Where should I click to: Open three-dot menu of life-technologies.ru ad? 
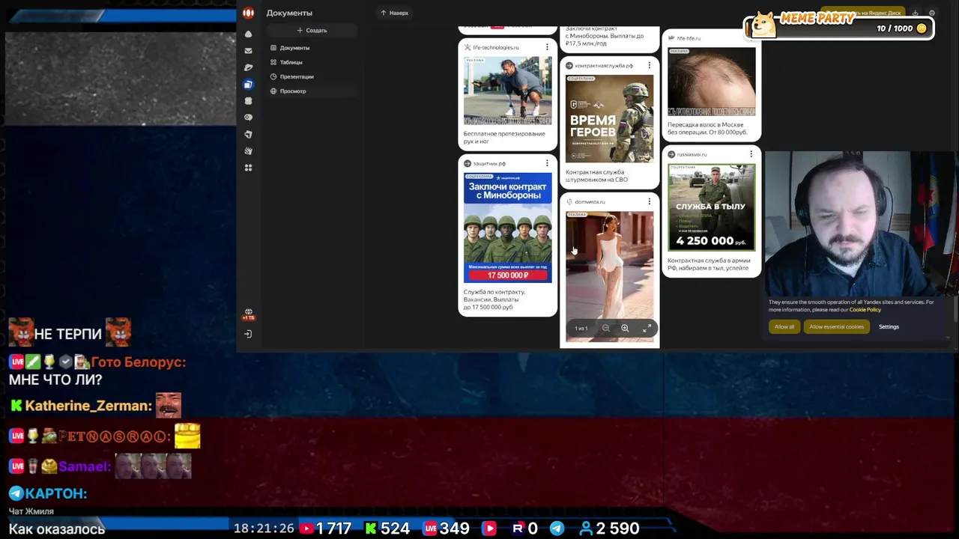(547, 47)
